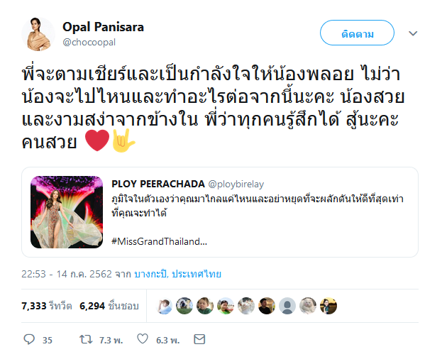This screenshot has height=364, width=442.
Task: Like the tweet with the heart icon
Action: click(144, 340)
